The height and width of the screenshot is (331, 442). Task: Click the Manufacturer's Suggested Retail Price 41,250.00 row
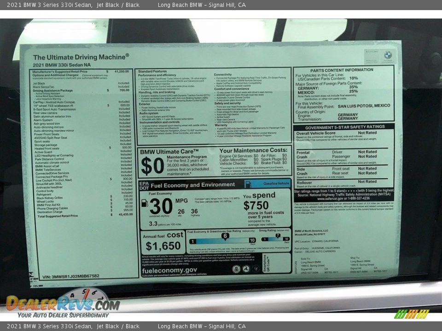click(x=81, y=72)
